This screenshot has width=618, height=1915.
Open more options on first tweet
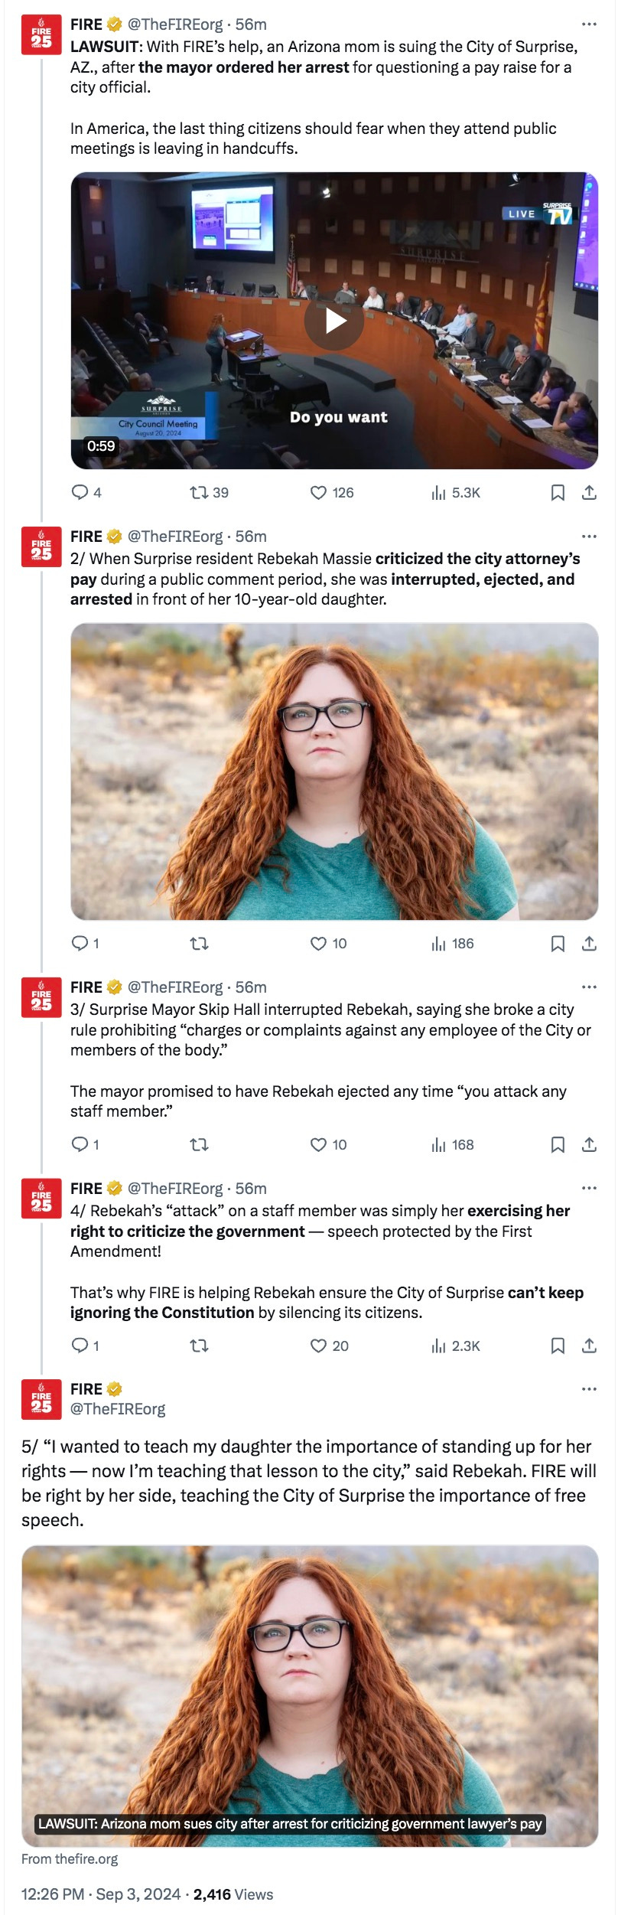(588, 24)
